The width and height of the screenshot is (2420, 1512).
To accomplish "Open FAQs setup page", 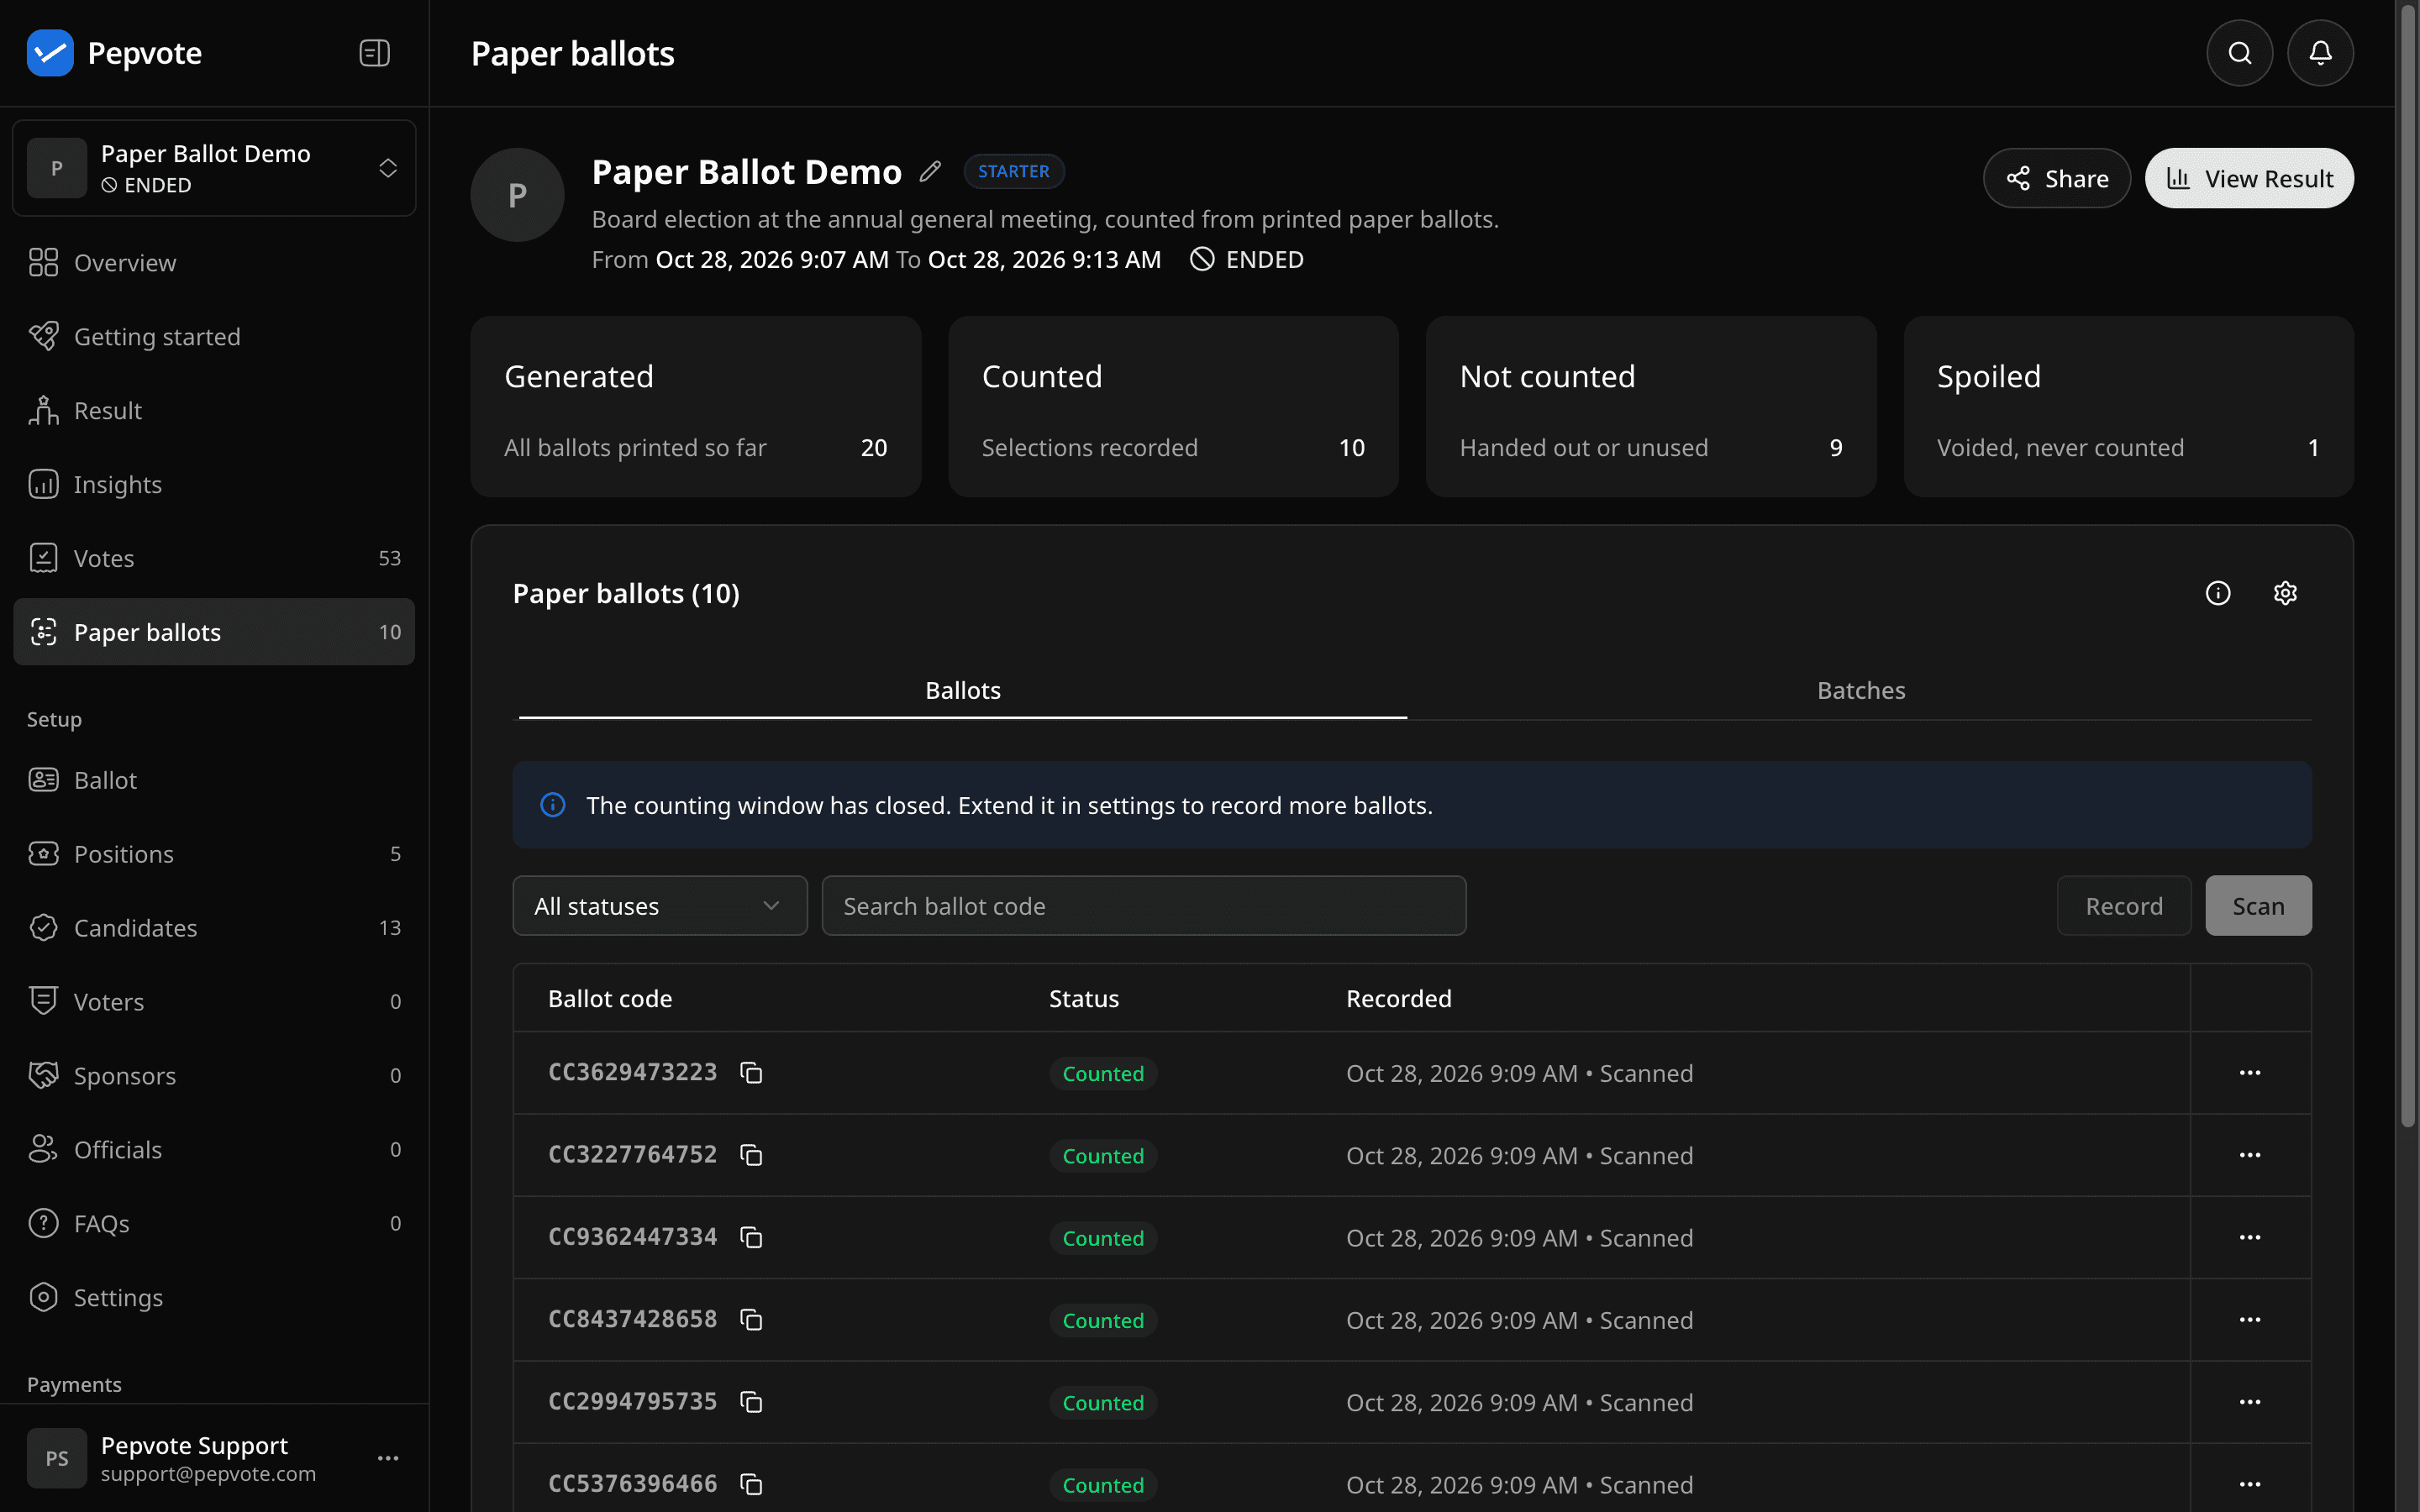I will tap(214, 1224).
